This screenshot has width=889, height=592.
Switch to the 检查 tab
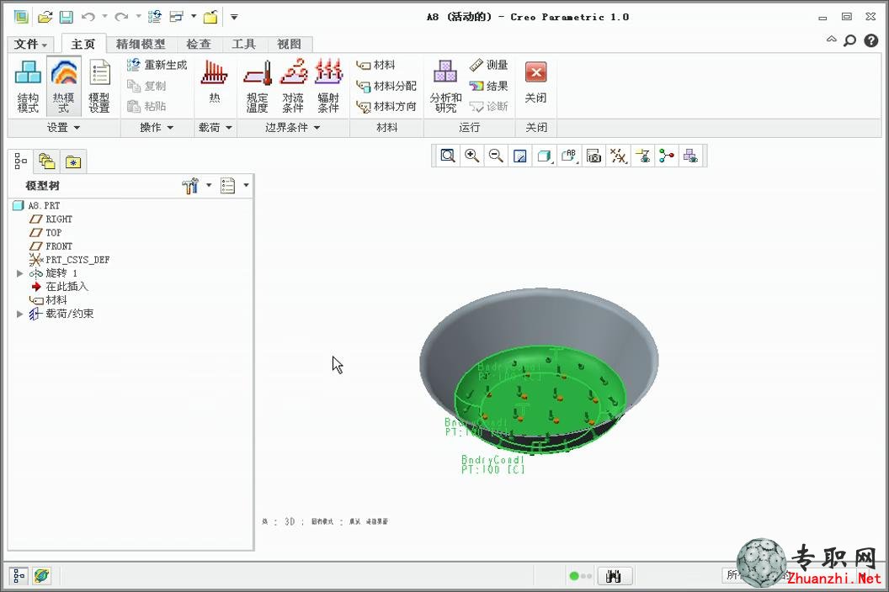pyautogui.click(x=199, y=45)
